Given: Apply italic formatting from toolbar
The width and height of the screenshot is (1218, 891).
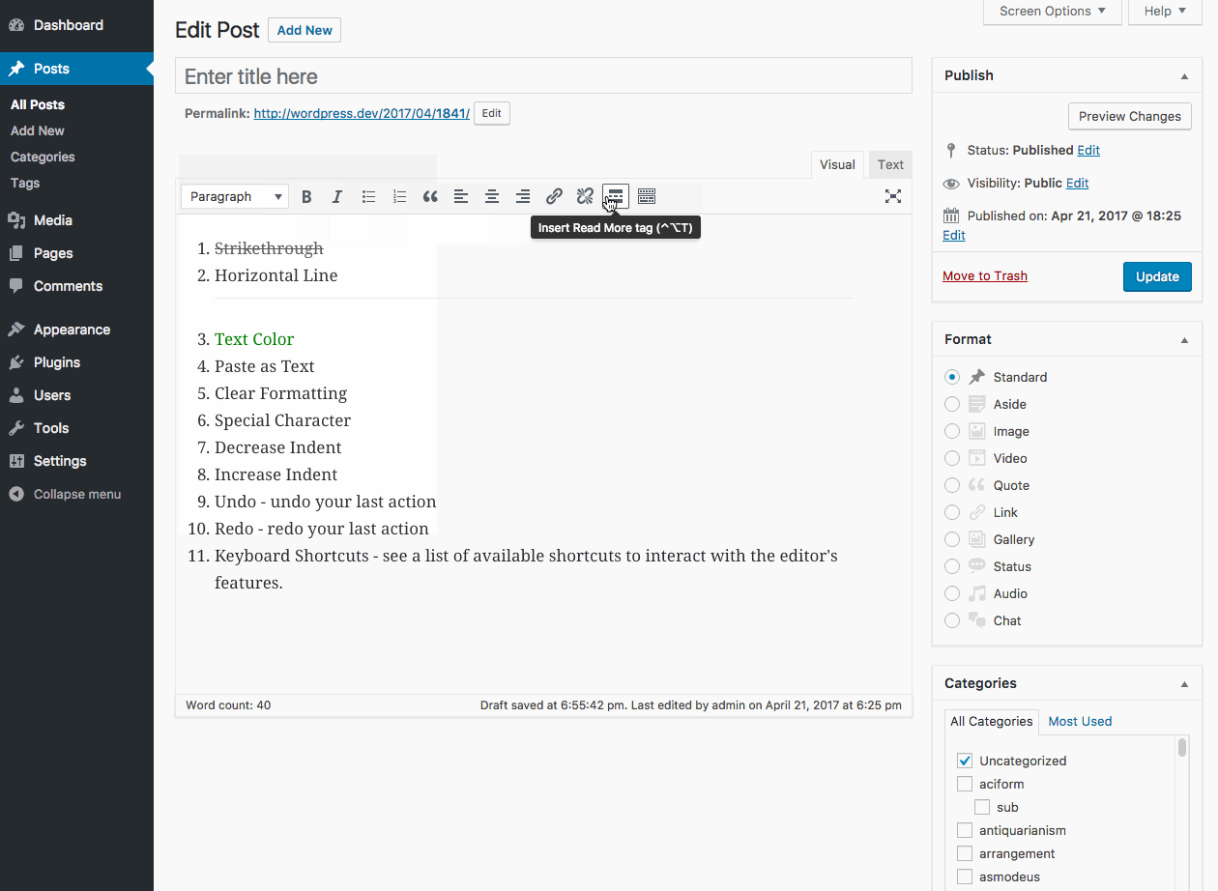Looking at the screenshot, I should (x=337, y=197).
